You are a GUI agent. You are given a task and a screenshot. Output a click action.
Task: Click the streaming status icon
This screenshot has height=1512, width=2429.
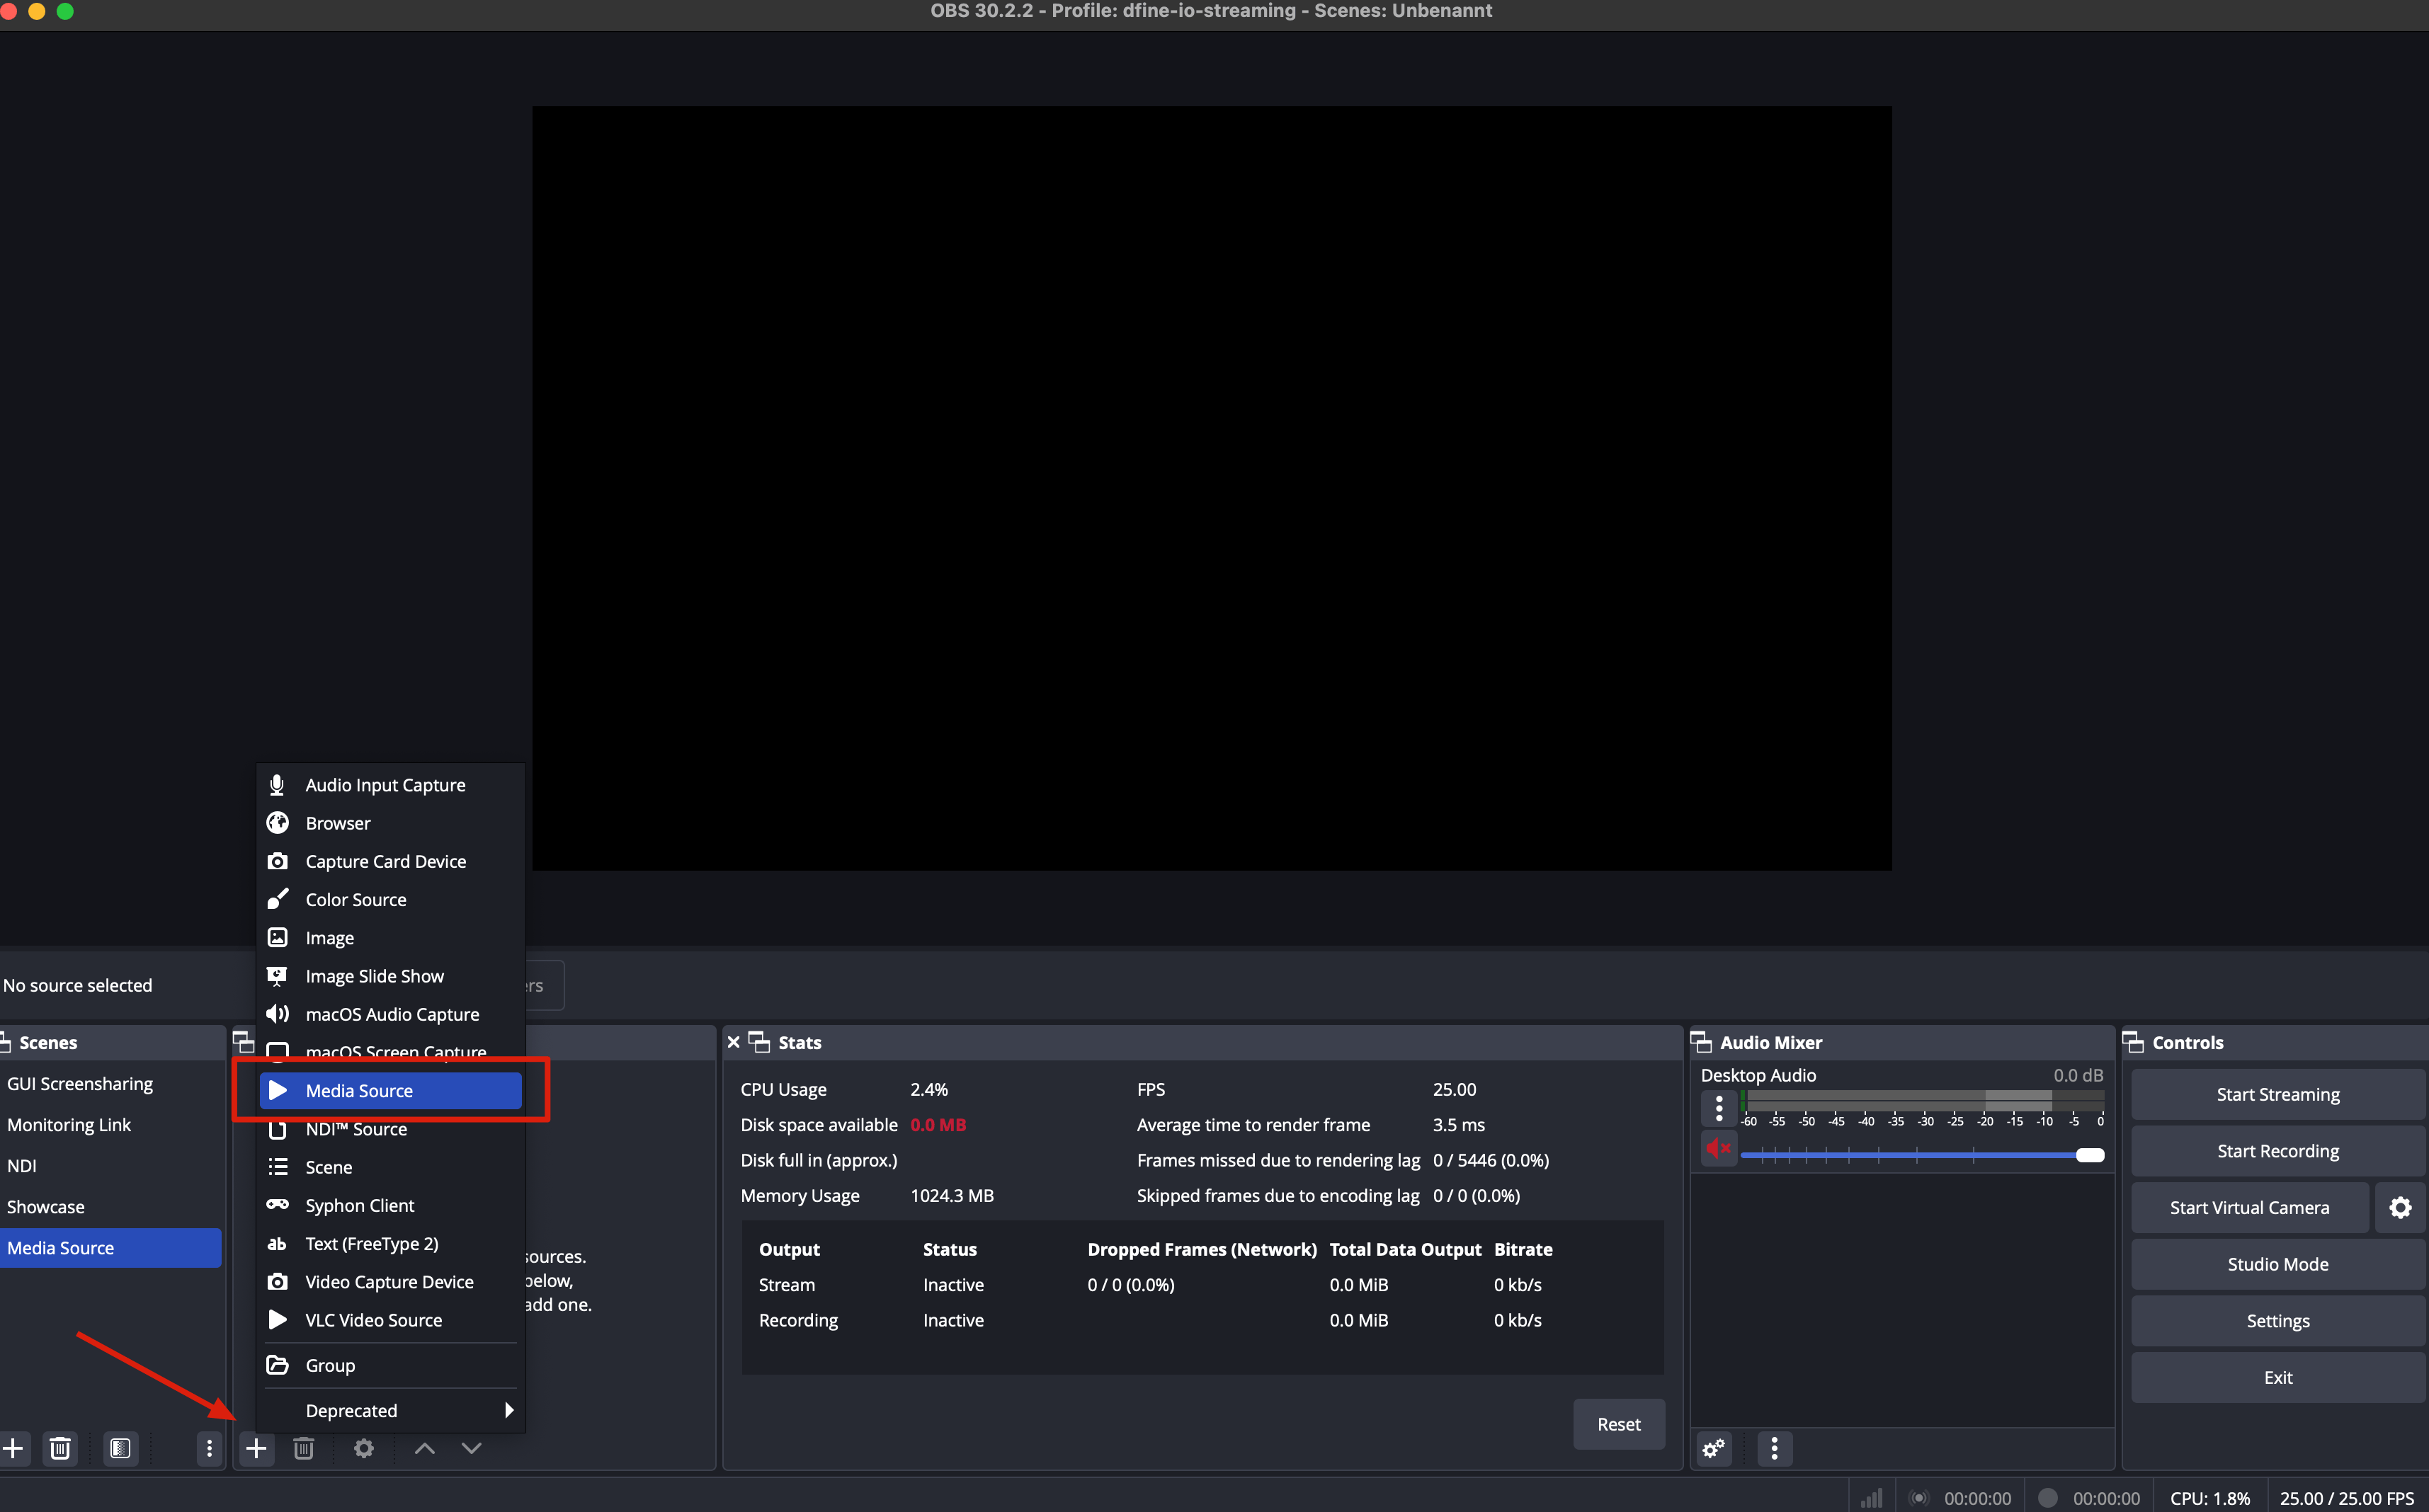coord(1919,1498)
